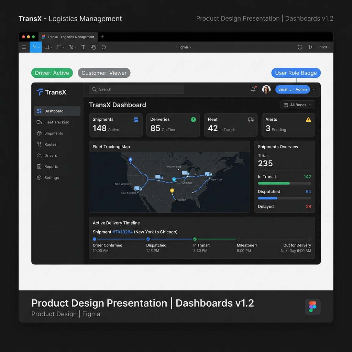Click the Fleet card truck icon

[251, 120]
